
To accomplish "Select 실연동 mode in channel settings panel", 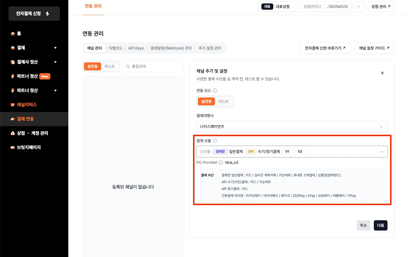I will [206, 101].
